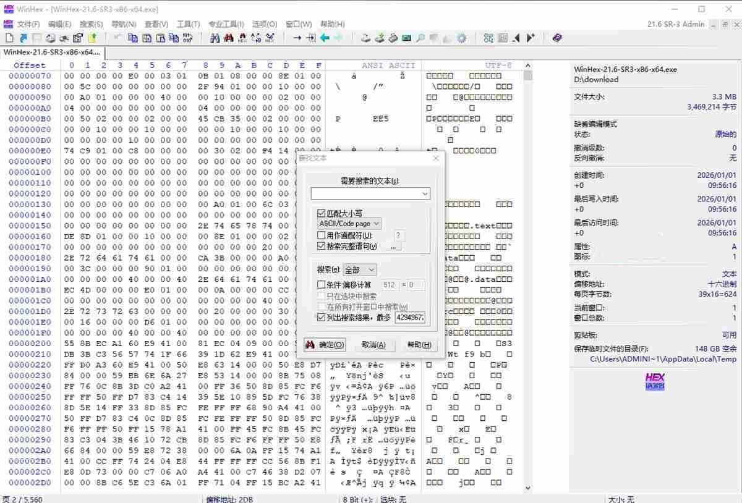Select the WinHex-21.6-SR3-x86-x64 file tab
This screenshot has height=503, width=742.
(x=52, y=53)
